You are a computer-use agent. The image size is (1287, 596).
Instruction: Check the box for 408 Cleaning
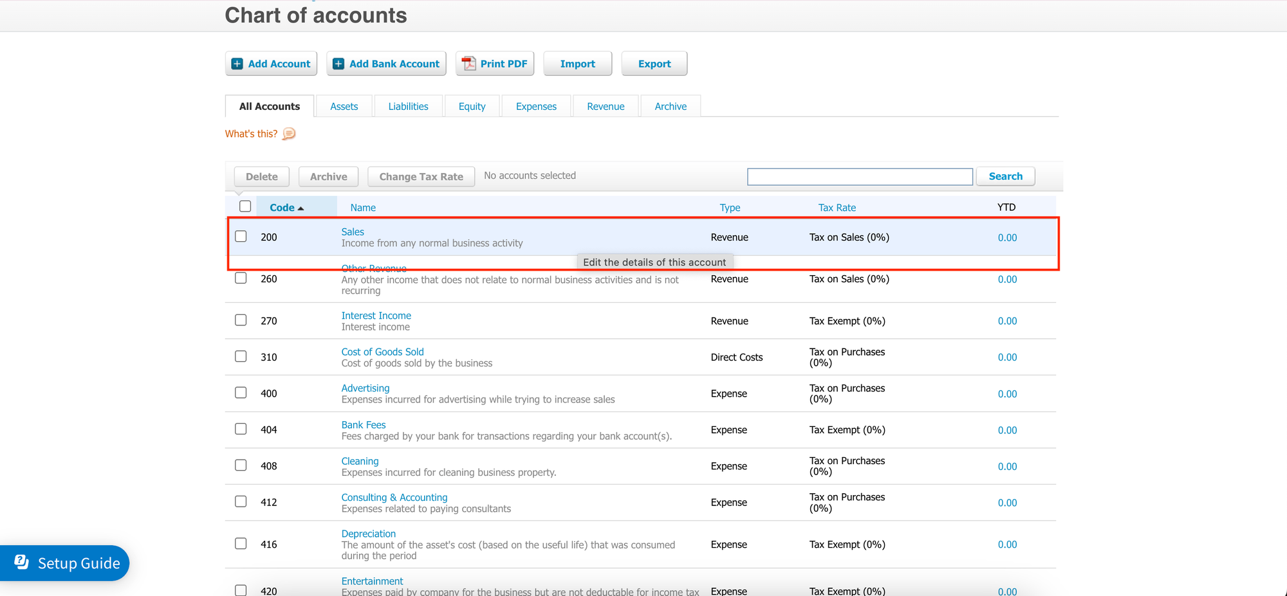tap(241, 465)
